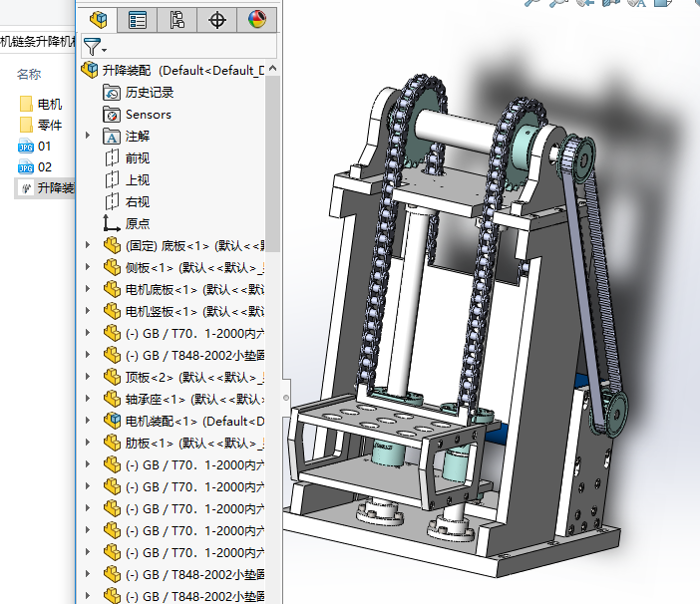Click the Sensors folder icon
700x604 pixels.
[112, 115]
